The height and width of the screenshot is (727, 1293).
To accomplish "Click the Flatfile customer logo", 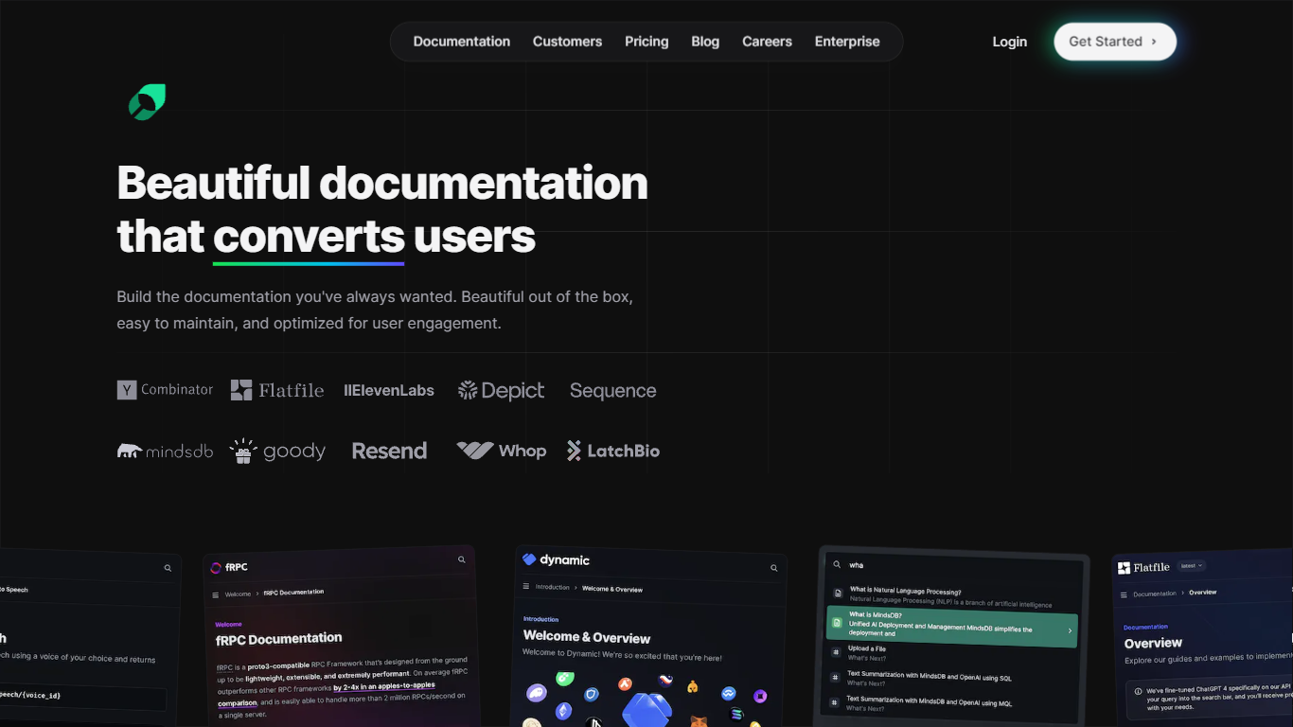I will pyautogui.click(x=277, y=390).
